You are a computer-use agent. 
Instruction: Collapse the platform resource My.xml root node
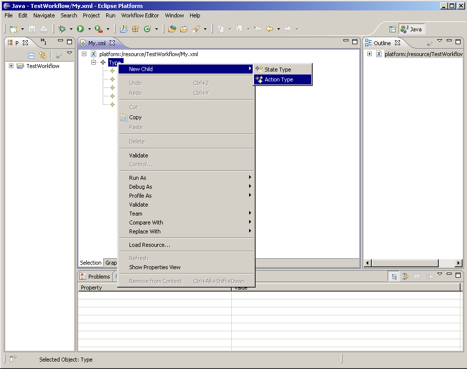[84, 54]
